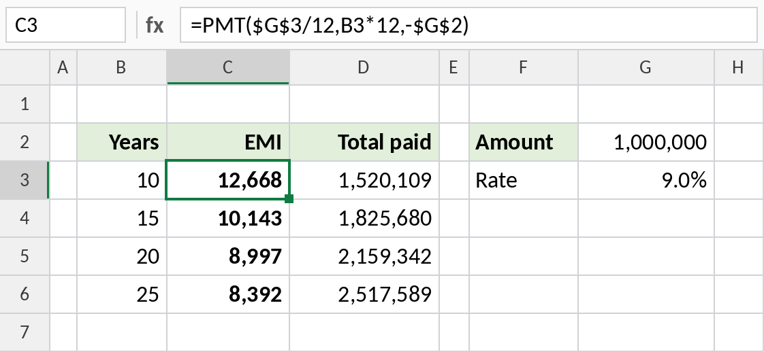Click the 9.0% rate cell
The height and width of the screenshot is (352, 764).
(646, 180)
